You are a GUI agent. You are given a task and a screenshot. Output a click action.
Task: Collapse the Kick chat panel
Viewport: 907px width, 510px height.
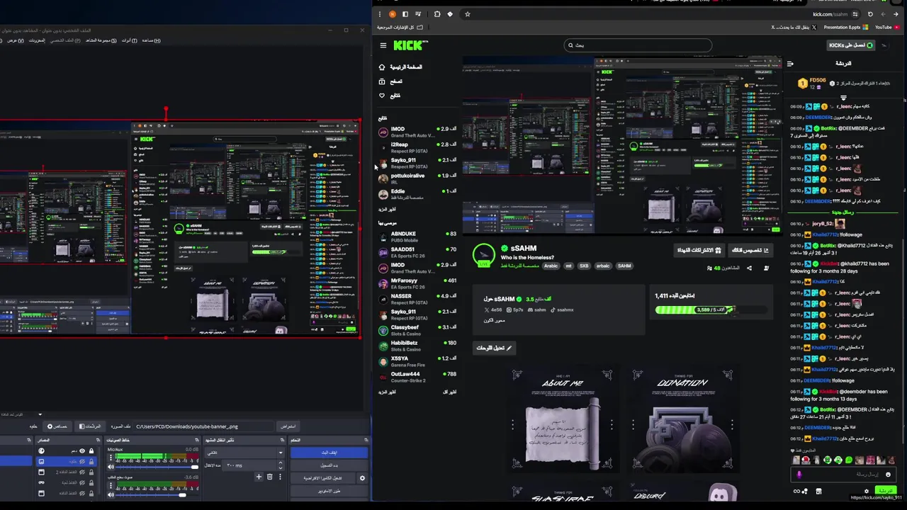point(790,64)
